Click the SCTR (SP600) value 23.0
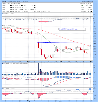98x102 pixels. (x=48, y=11)
